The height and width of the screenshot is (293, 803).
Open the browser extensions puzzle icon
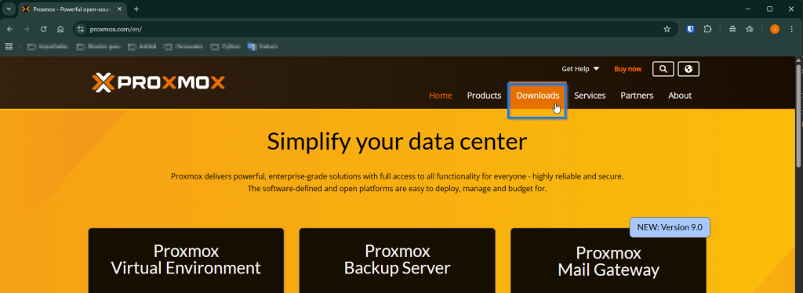point(708,29)
